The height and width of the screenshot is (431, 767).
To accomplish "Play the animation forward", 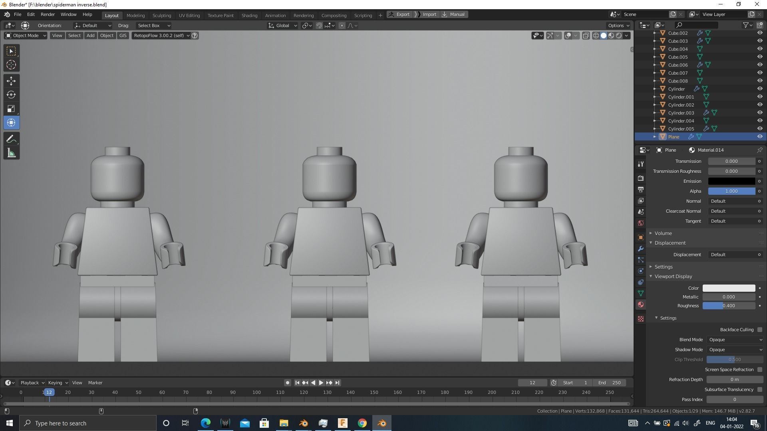I will click(321, 383).
